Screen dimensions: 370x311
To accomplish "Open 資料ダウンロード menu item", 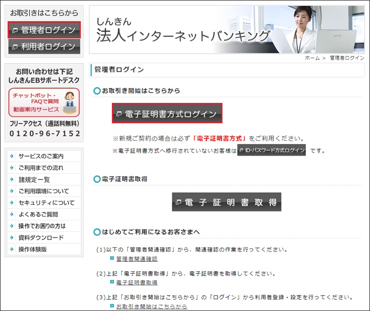I will [x=41, y=238].
